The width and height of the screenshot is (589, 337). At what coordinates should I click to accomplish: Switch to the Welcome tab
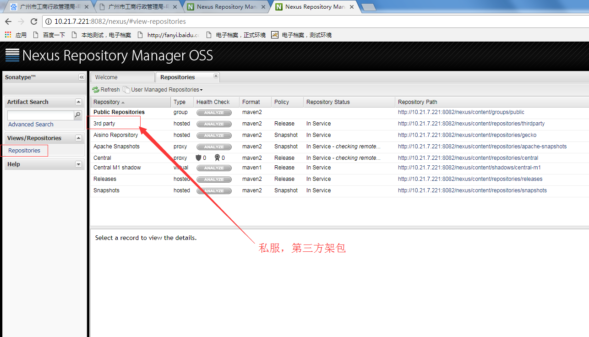(122, 77)
